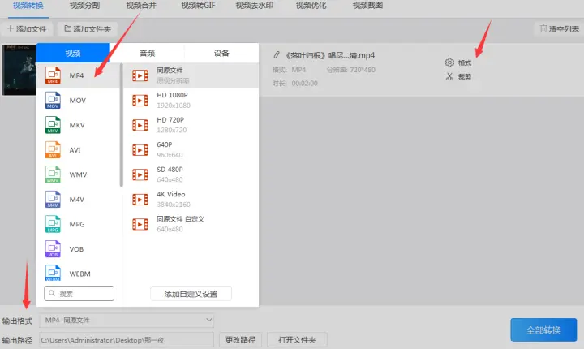
Task: Pick the WEBM format icon
Action: pyautogui.click(x=53, y=273)
